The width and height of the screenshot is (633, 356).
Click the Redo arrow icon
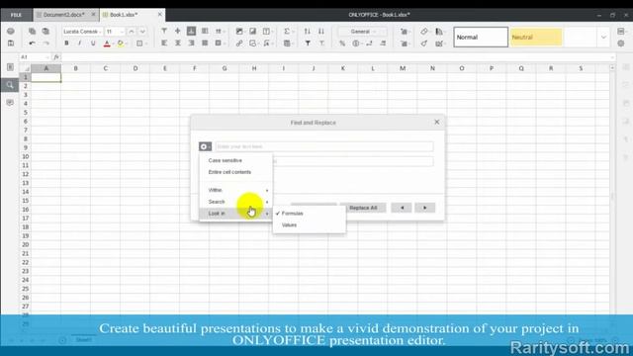pos(45,43)
